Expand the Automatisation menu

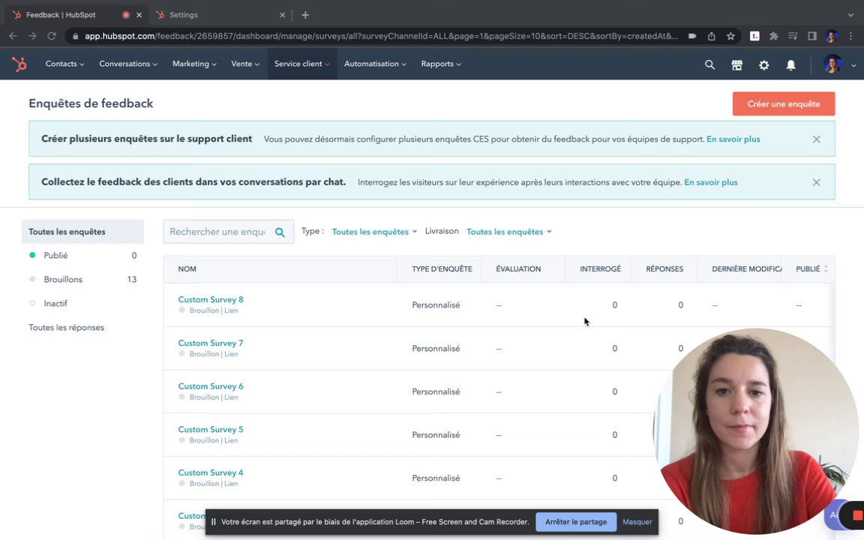pyautogui.click(x=375, y=64)
